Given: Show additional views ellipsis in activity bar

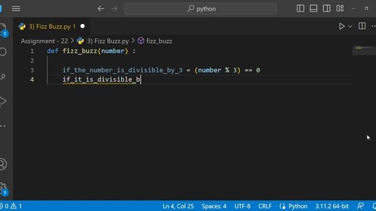Looking at the screenshot, I should (x=3, y=126).
